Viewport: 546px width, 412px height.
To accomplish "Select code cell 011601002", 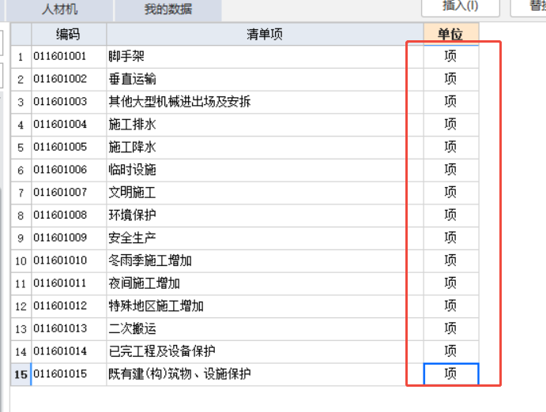I will tap(69, 79).
